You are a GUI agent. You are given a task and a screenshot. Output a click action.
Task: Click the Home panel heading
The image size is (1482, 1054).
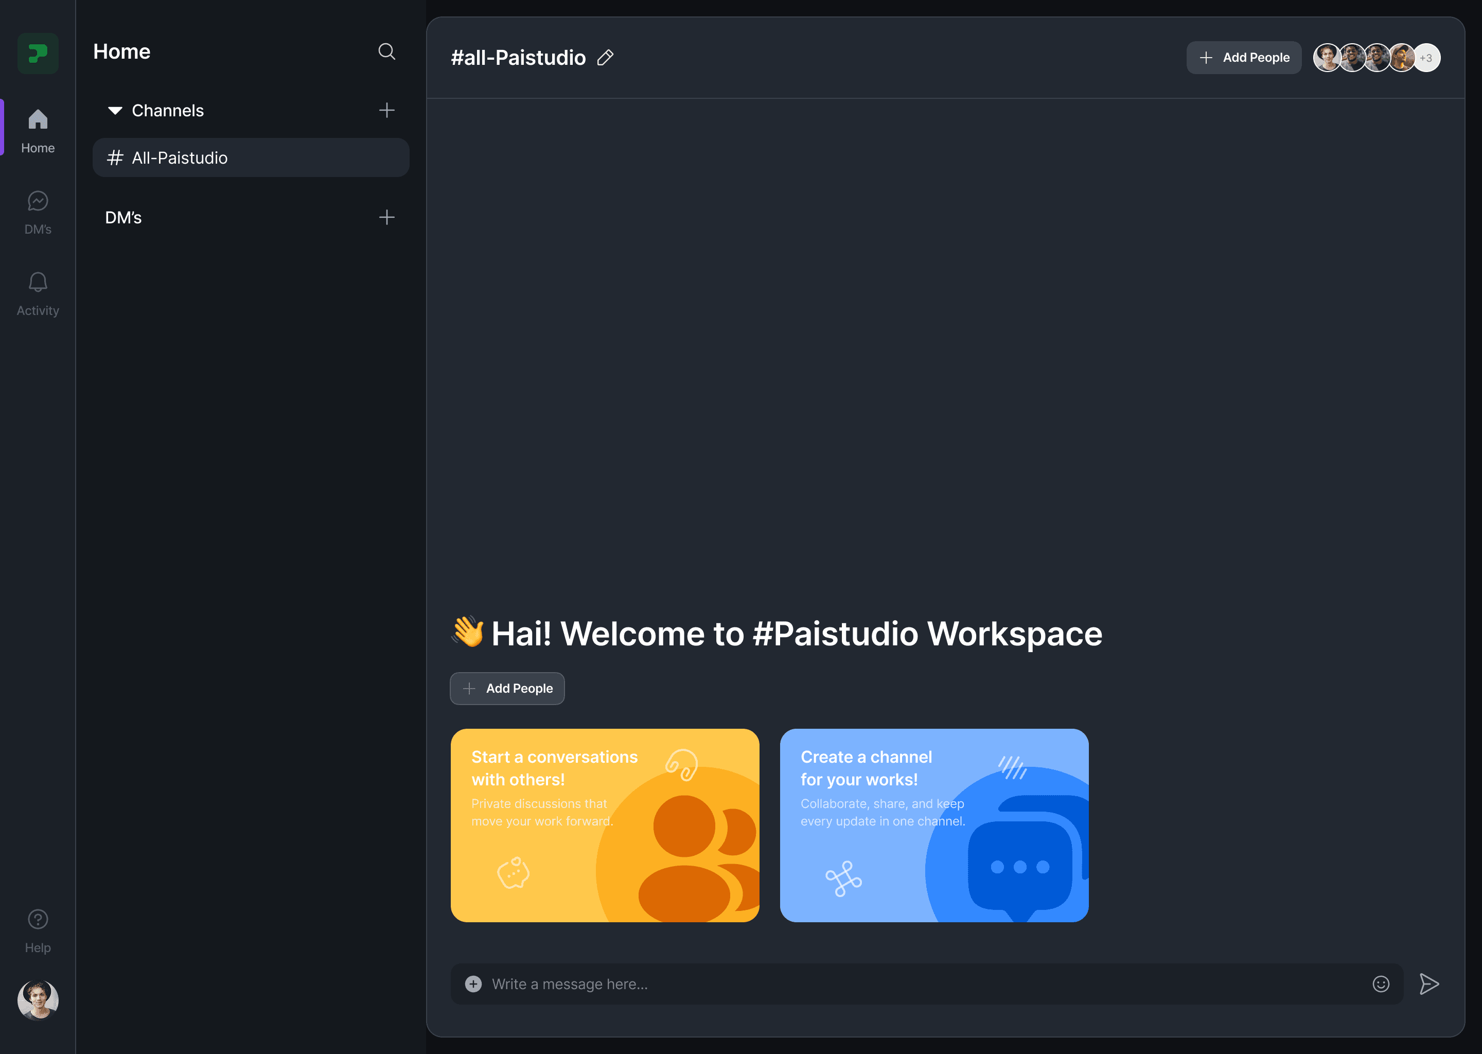click(x=121, y=51)
